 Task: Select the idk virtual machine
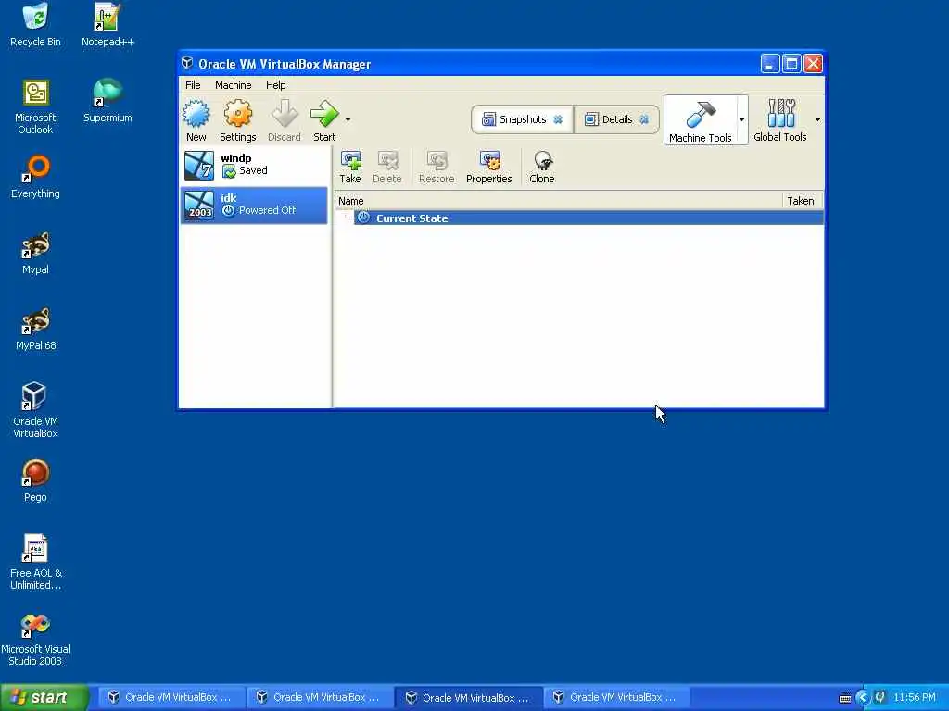click(x=254, y=206)
